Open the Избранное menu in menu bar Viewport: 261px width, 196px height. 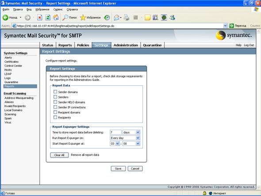pyautogui.click(x=42, y=9)
